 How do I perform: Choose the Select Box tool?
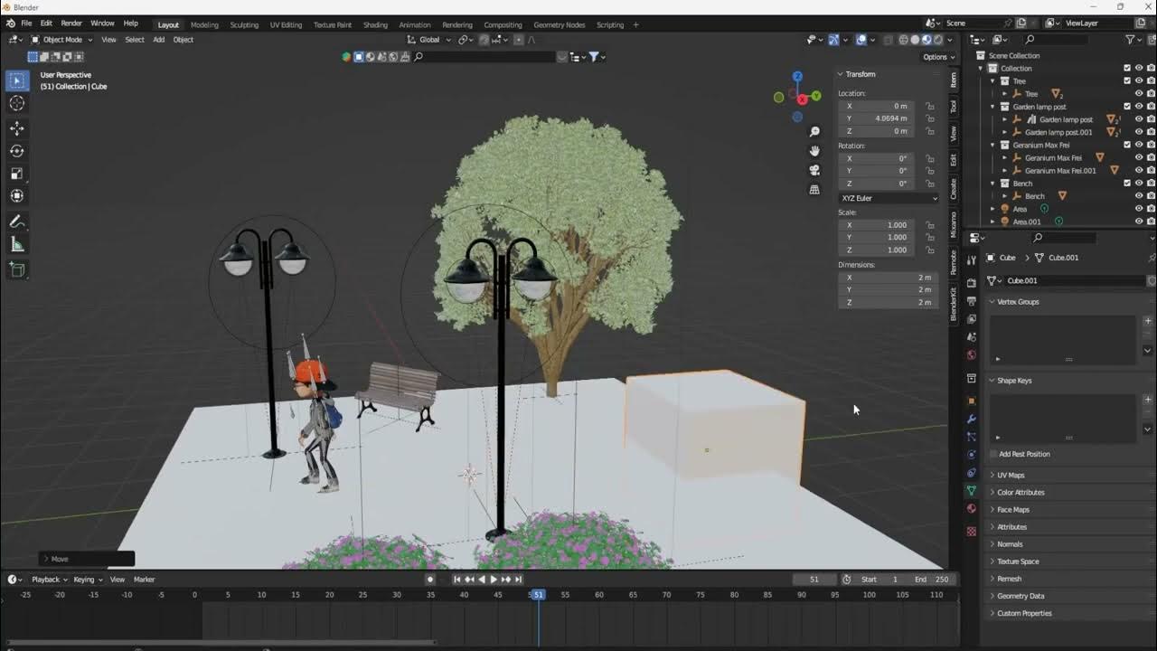(x=16, y=80)
